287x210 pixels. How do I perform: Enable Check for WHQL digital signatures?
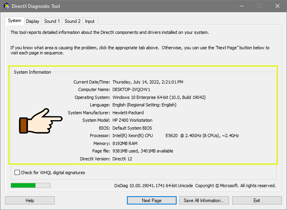click(x=17, y=173)
